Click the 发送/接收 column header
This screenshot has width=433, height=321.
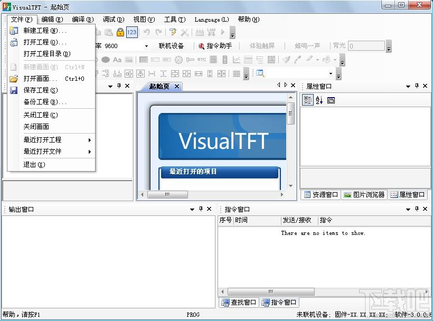[x=299, y=220]
